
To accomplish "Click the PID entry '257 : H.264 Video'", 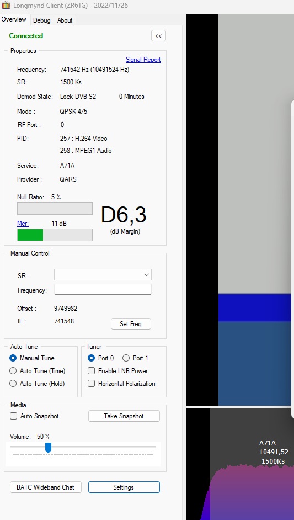I will (x=83, y=139).
